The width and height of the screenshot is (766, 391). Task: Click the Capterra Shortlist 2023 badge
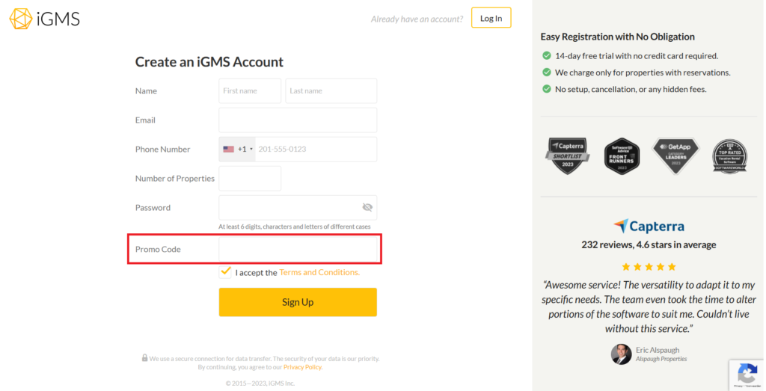click(x=566, y=156)
